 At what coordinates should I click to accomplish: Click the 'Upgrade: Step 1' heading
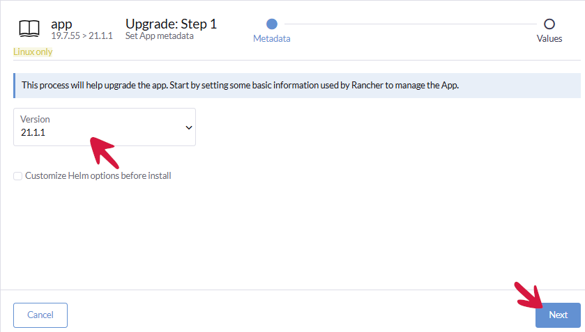(x=171, y=23)
